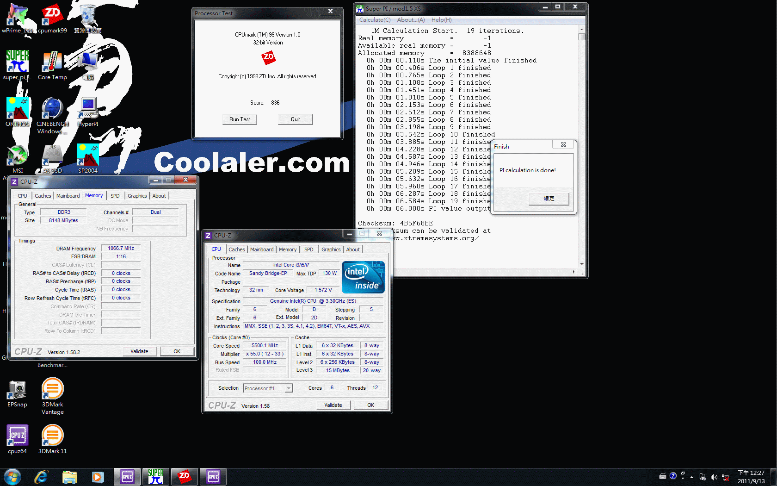Open the Processor #1 selection dropdown
This screenshot has width=777, height=486.
click(x=268, y=388)
